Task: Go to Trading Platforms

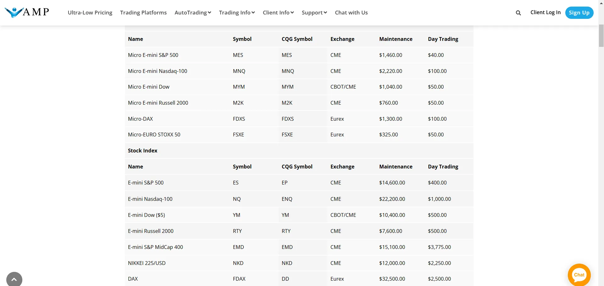Action: point(143,13)
